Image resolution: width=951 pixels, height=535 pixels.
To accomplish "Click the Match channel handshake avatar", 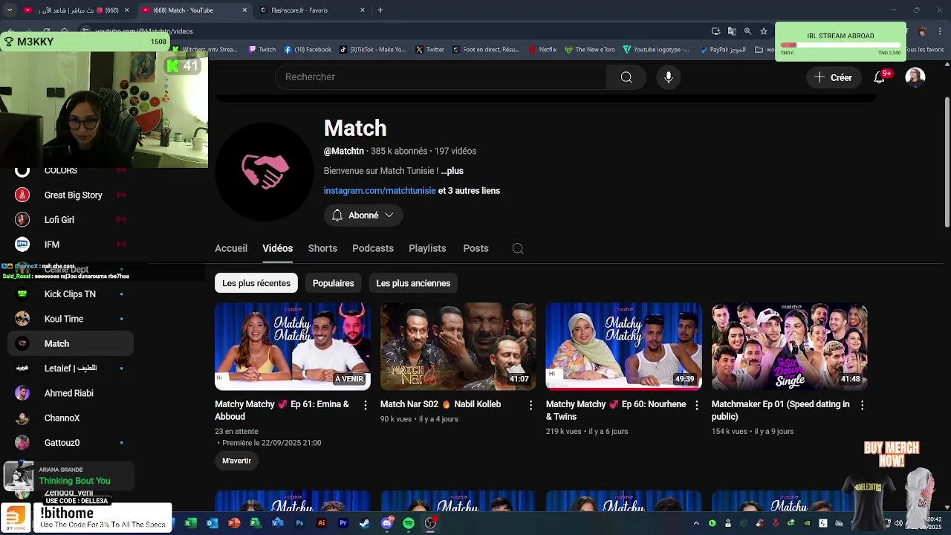I will pyautogui.click(x=264, y=172).
